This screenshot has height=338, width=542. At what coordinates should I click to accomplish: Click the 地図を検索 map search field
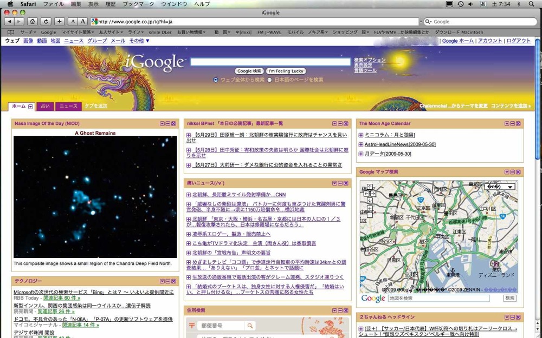click(438, 298)
